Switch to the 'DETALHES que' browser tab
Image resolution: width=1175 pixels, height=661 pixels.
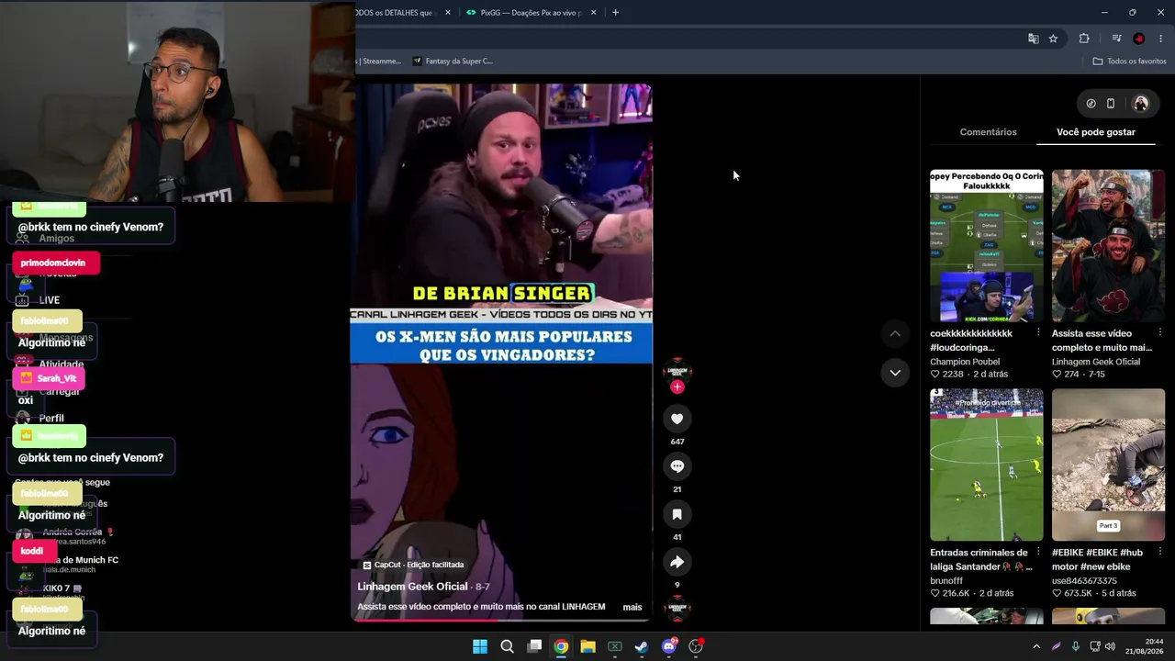click(x=400, y=13)
